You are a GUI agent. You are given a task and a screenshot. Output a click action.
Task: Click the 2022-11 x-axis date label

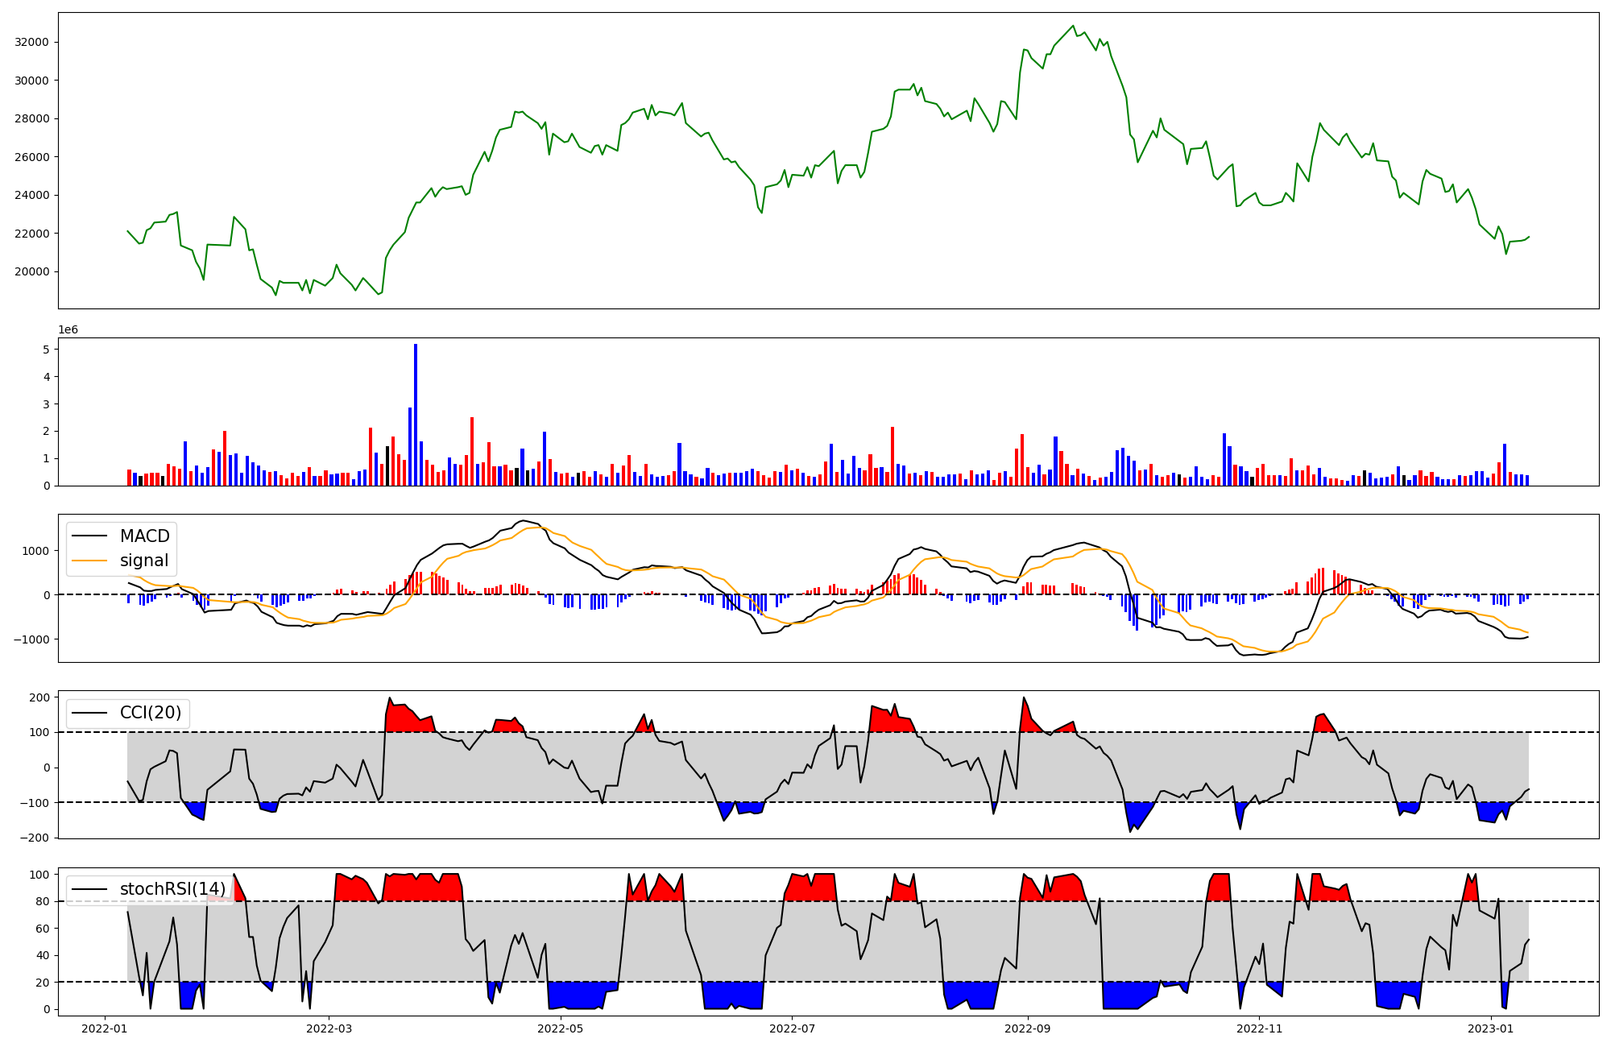tap(1259, 1028)
